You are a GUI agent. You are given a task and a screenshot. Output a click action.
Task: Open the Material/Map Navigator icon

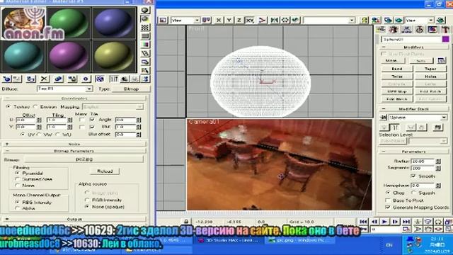coord(146,79)
